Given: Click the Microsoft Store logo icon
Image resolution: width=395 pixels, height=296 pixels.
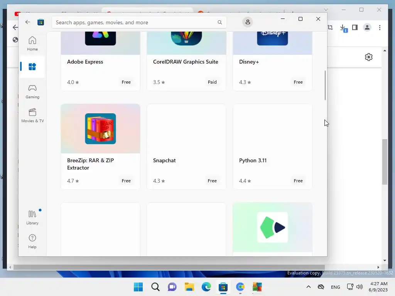Looking at the screenshot, I should coord(41,22).
